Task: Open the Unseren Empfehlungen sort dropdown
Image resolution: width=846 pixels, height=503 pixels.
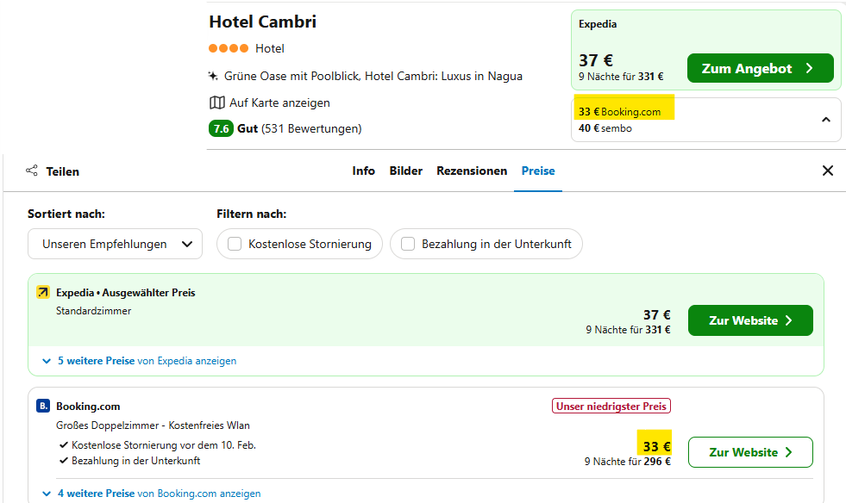Action: 116,244
